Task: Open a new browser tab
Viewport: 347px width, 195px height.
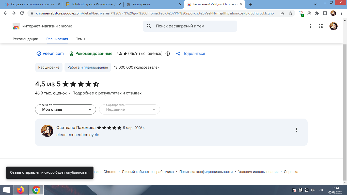Action: point(251,4)
